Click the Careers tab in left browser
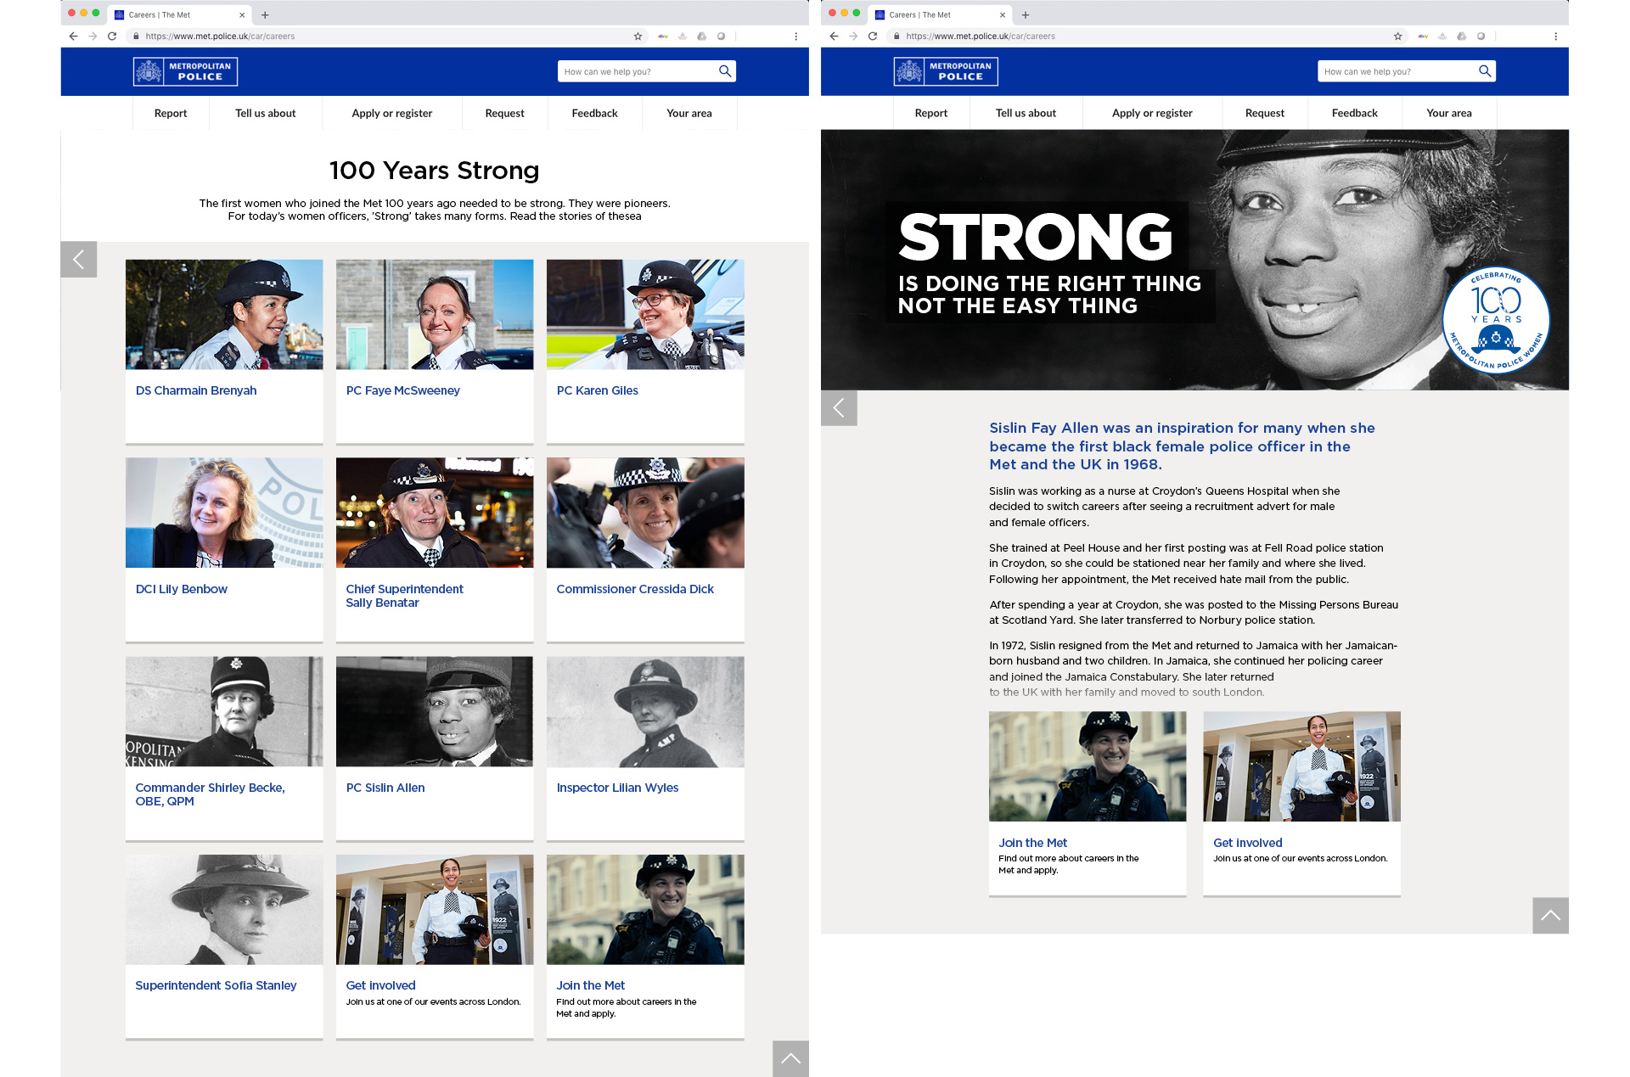 [x=178, y=14]
